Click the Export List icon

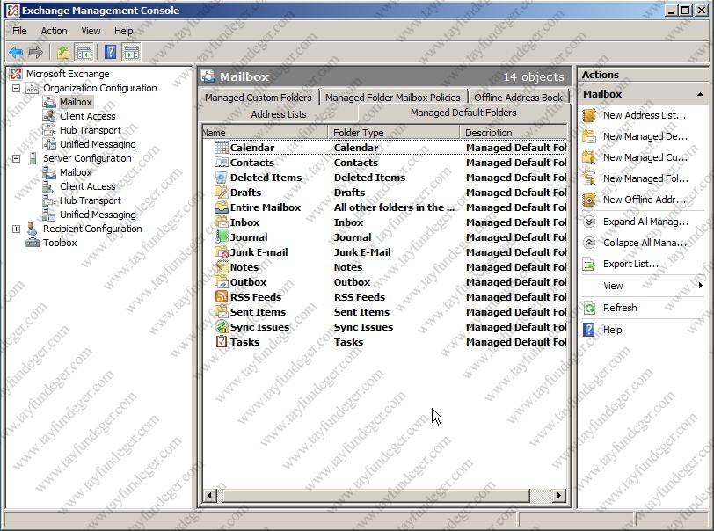[x=589, y=264]
